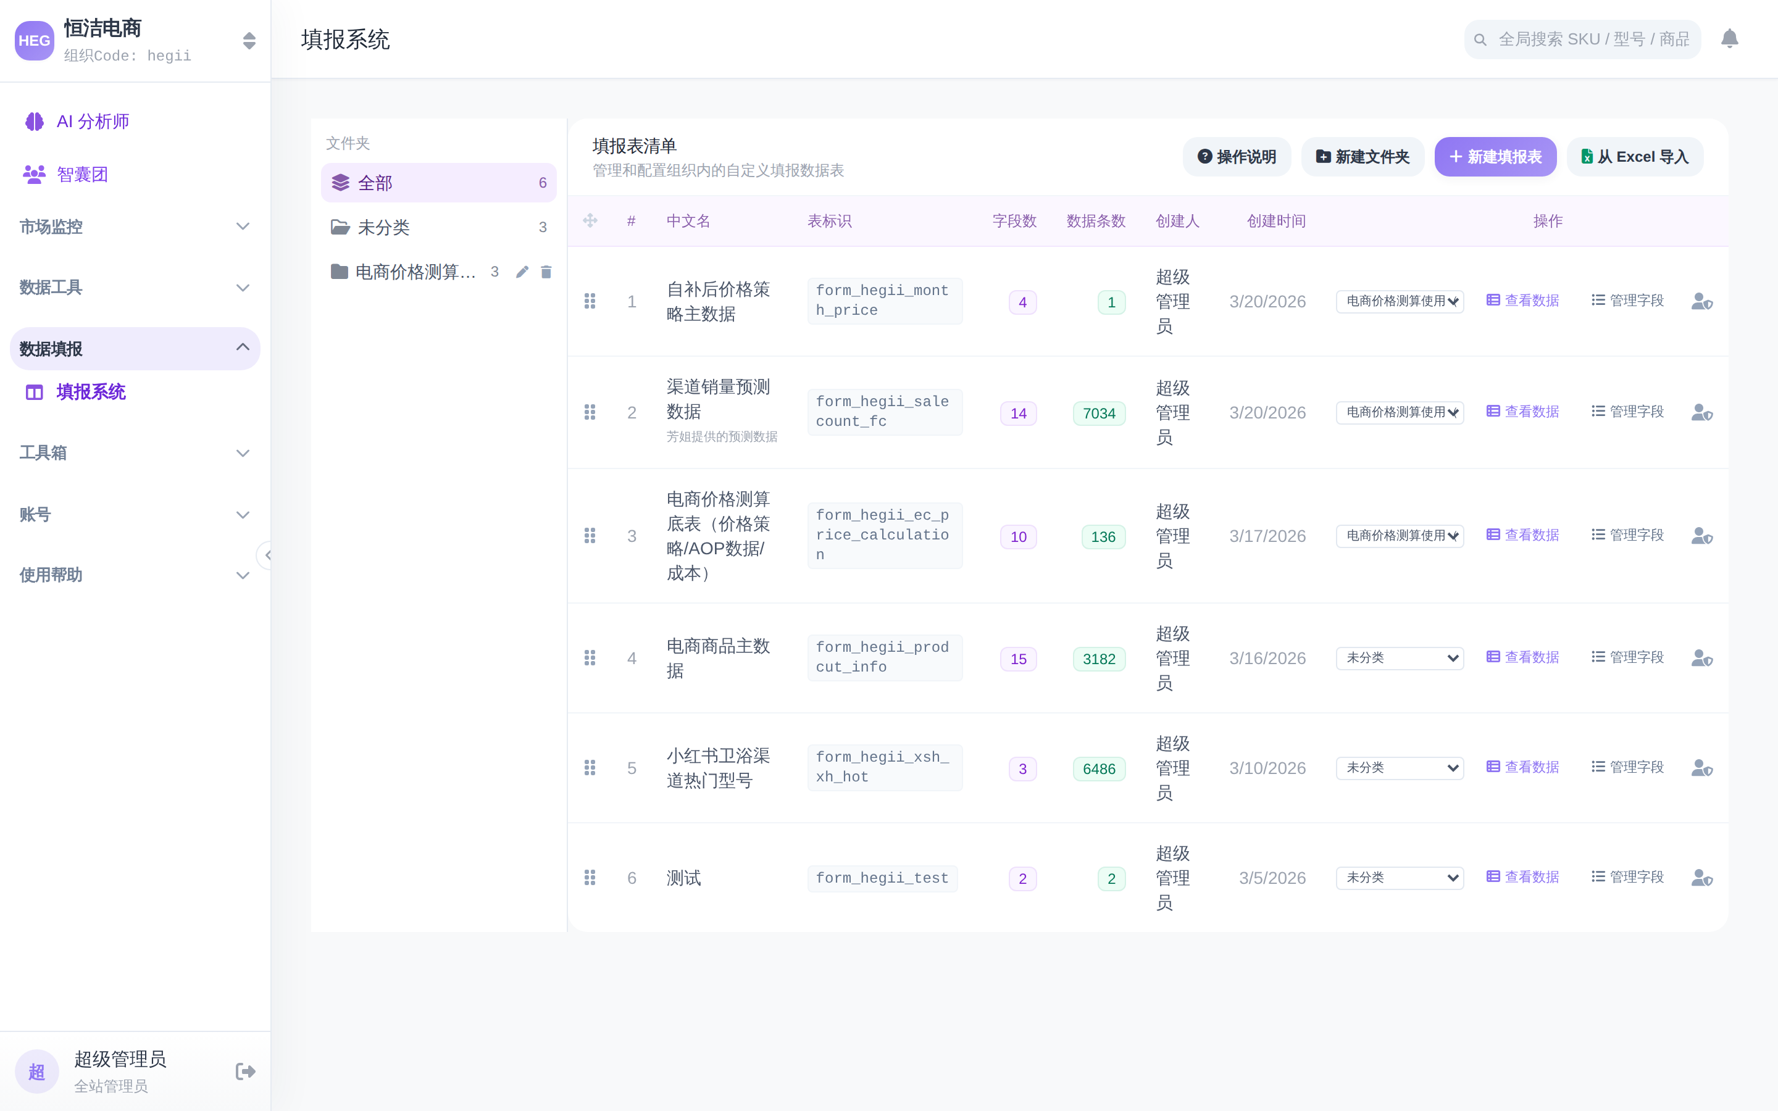Manage fields of 自补后价格策略主数据

click(1627, 301)
